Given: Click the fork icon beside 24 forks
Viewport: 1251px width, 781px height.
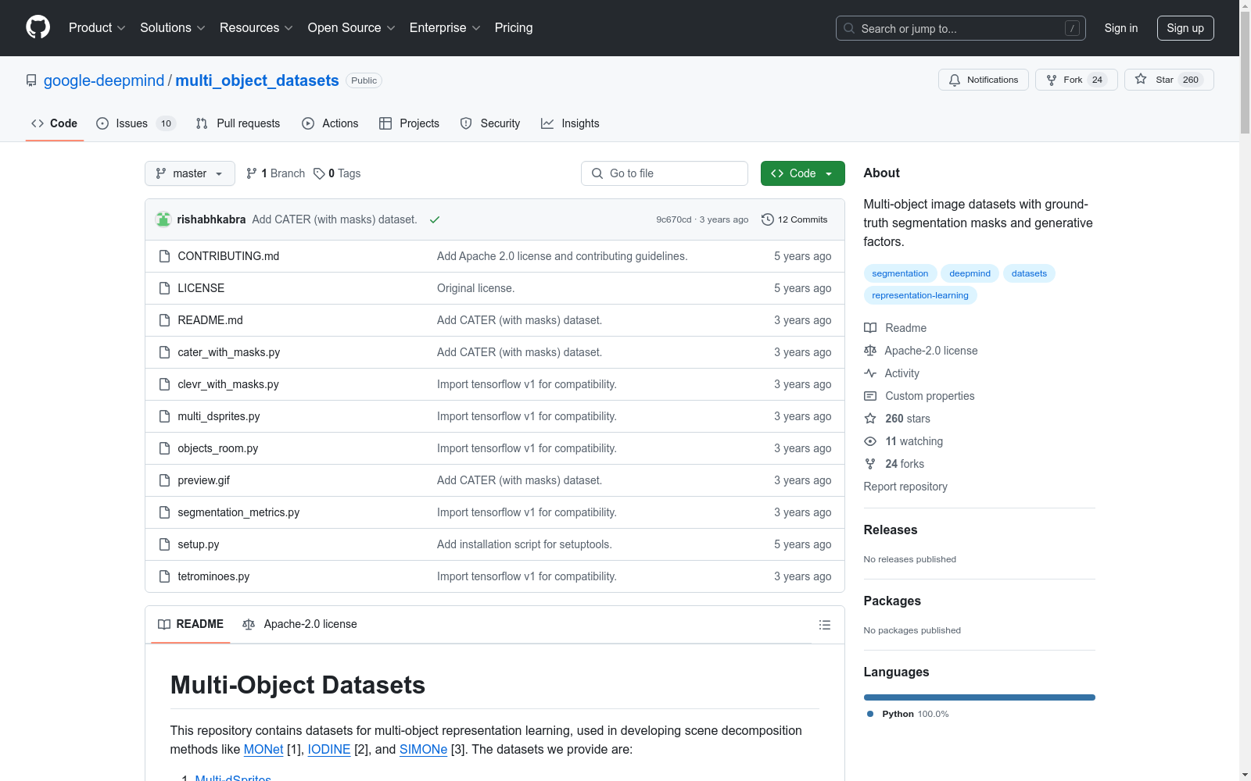Looking at the screenshot, I should (870, 464).
